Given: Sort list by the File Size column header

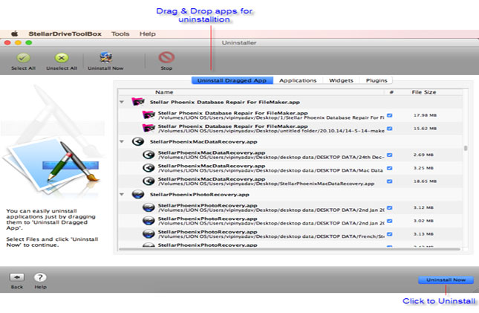Looking at the screenshot, I should (x=424, y=92).
